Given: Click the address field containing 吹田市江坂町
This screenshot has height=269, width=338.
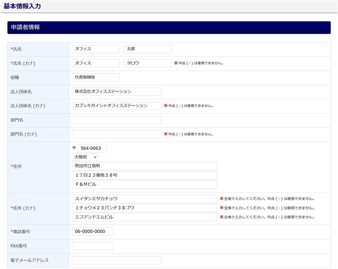Looking at the screenshot, I should pyautogui.click(x=144, y=166).
